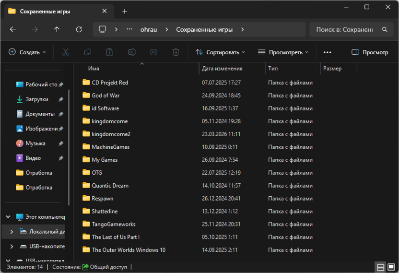Click the Delete trash can icon
This screenshot has width=399, height=273.
pyautogui.click(x=176, y=52)
